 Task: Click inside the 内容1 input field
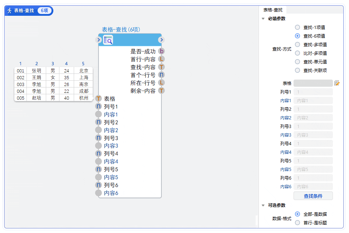point(313,100)
